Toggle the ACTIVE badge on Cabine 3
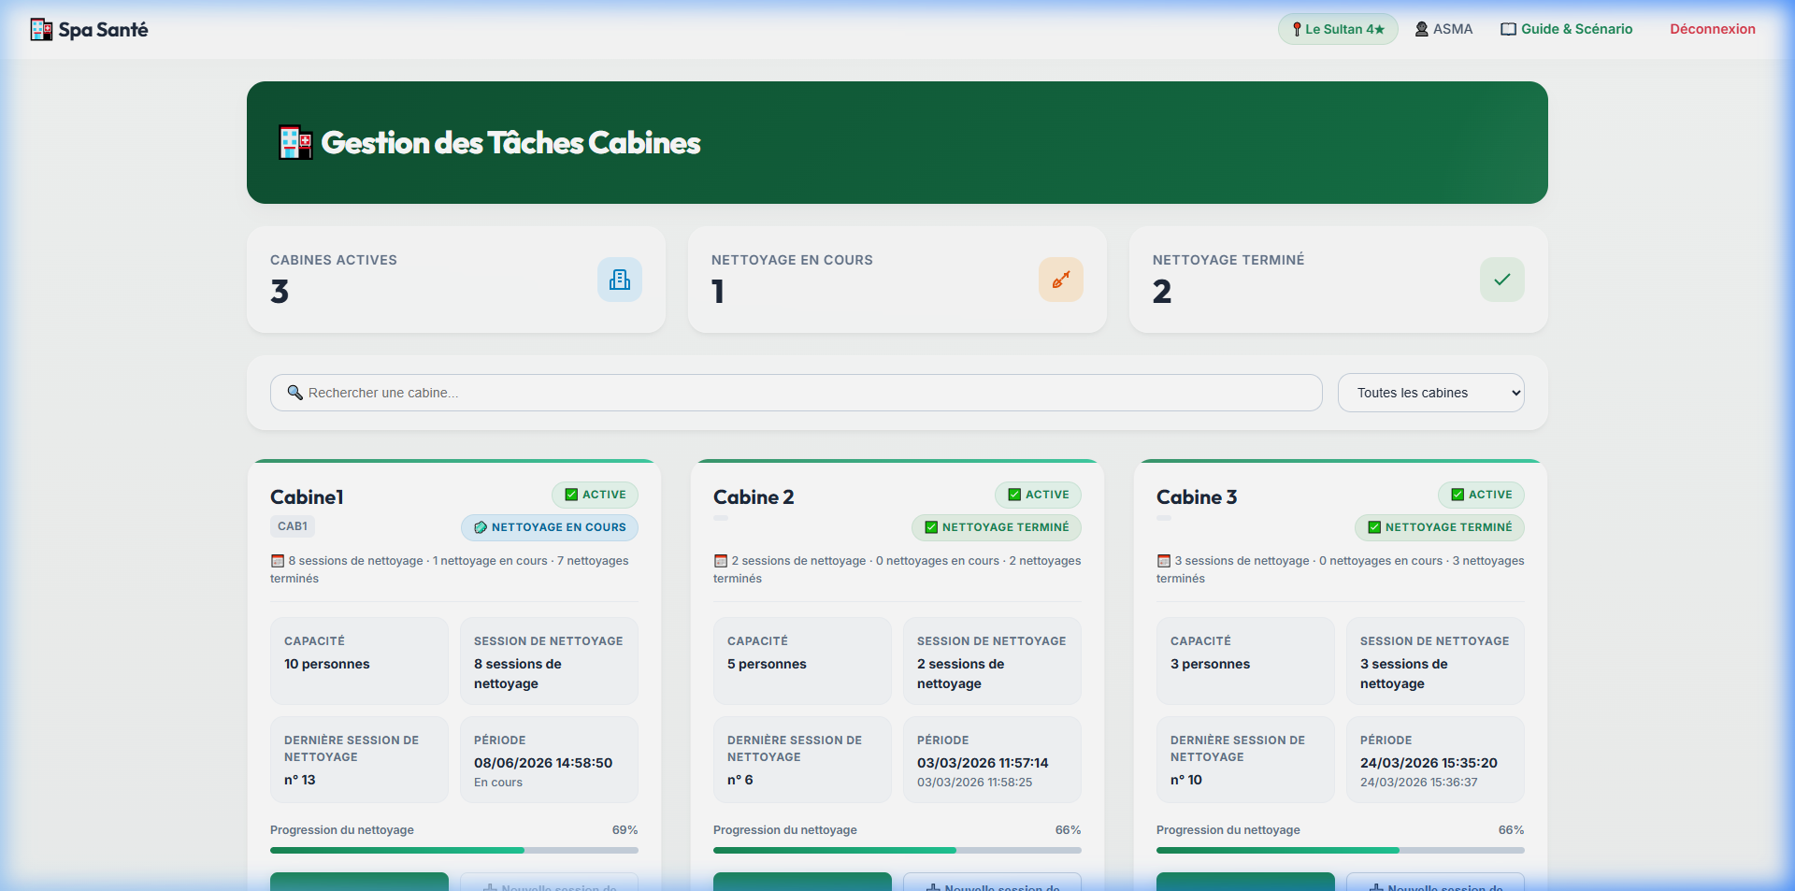Viewport: 1795px width, 891px height. coord(1482,495)
